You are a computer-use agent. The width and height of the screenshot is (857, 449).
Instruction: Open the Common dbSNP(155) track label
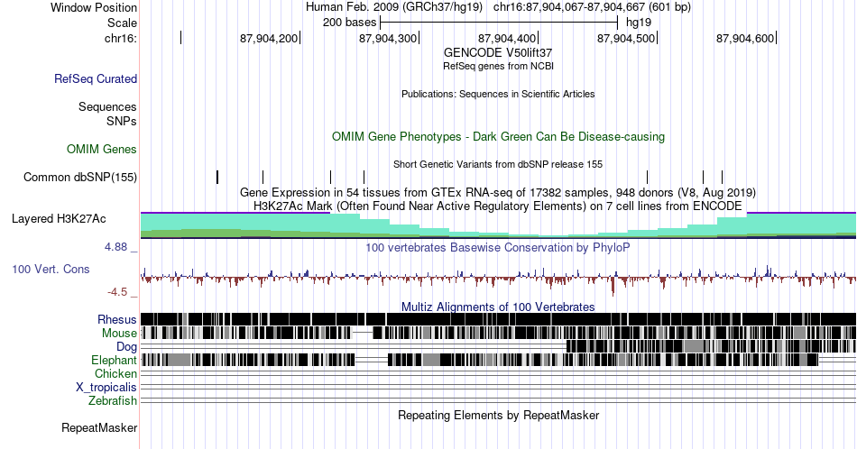[x=80, y=177]
